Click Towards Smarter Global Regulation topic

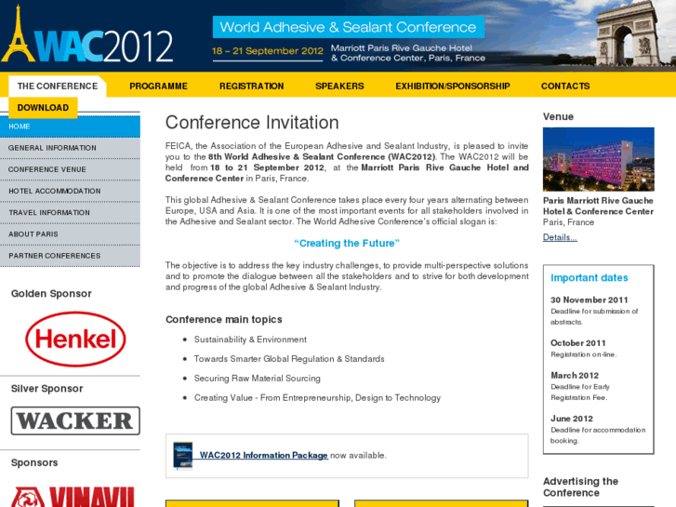tap(289, 359)
